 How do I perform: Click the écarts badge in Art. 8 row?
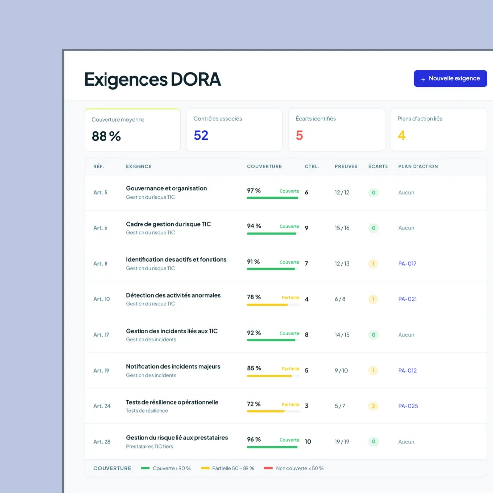(x=373, y=263)
